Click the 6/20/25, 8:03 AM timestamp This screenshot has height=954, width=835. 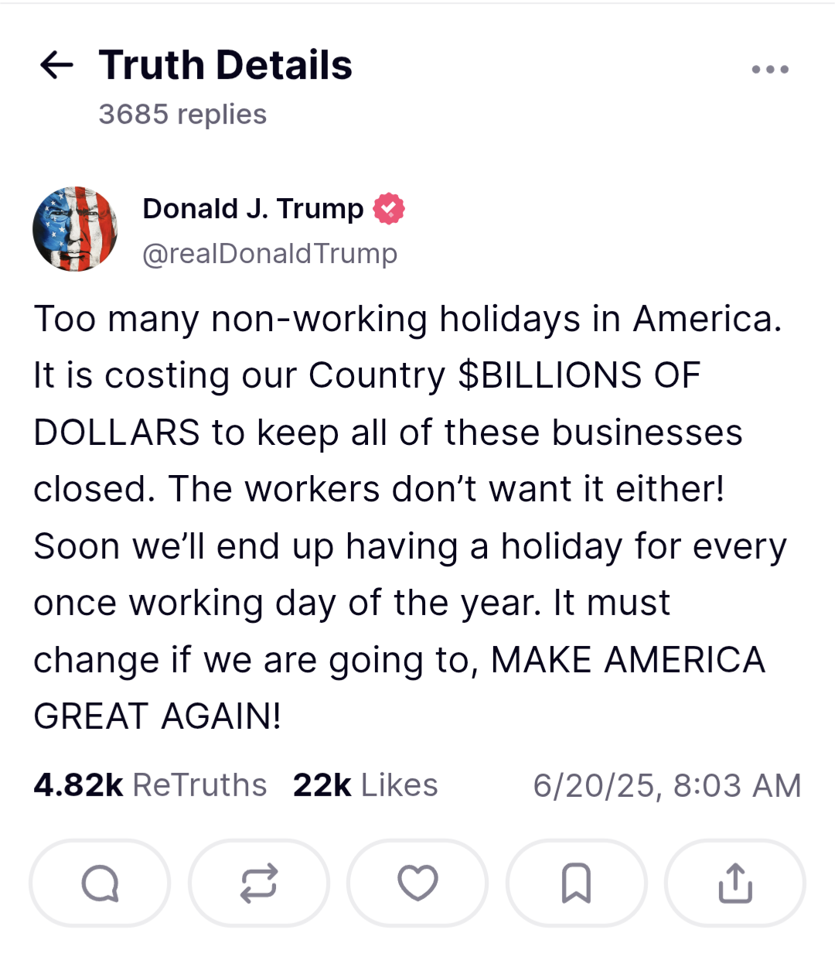(666, 785)
